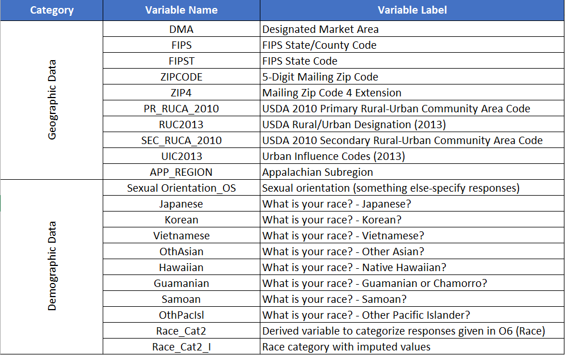Click the FIPST cell

tap(181, 61)
